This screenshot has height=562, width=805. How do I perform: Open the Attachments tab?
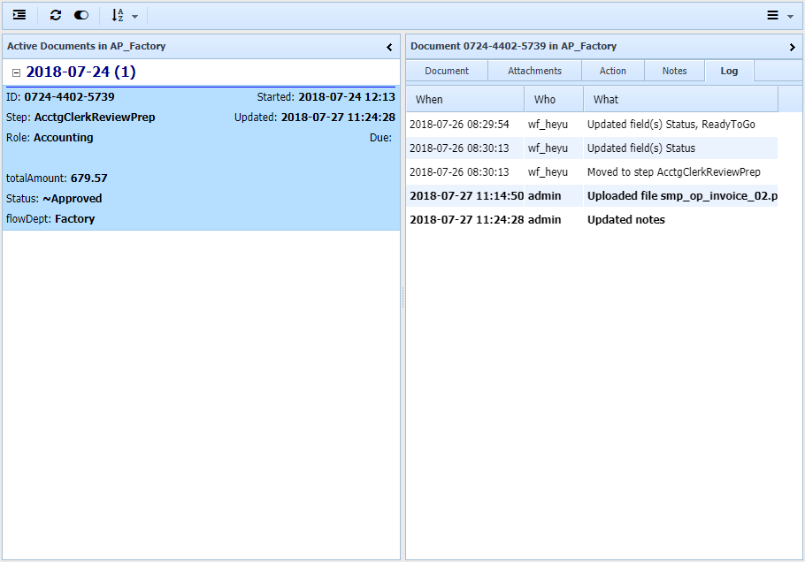(x=534, y=71)
